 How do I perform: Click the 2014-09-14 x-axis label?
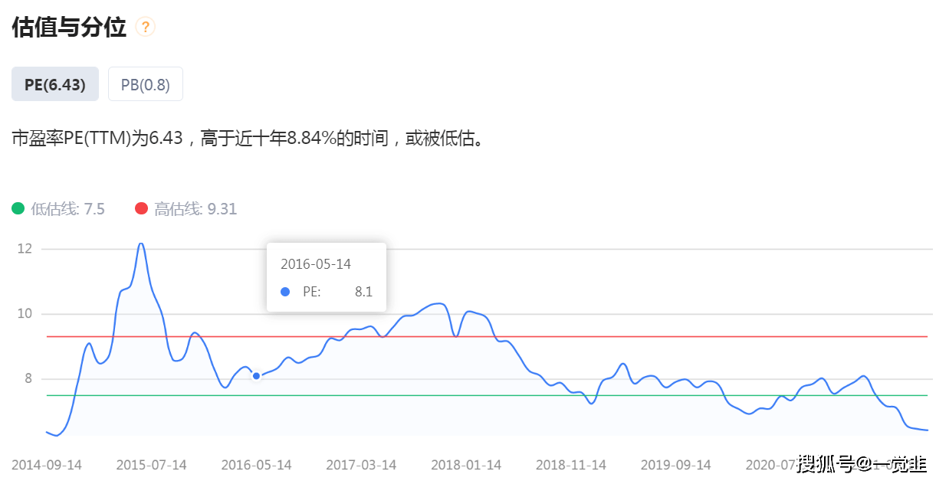(47, 465)
